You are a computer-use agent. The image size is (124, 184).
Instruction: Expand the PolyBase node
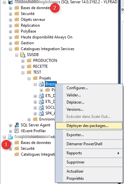(x=10, y=32)
